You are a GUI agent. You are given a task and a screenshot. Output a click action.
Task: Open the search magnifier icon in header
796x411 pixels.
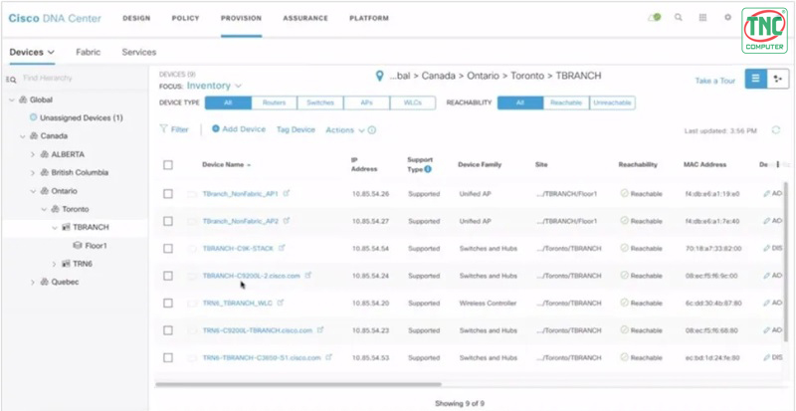coord(679,17)
